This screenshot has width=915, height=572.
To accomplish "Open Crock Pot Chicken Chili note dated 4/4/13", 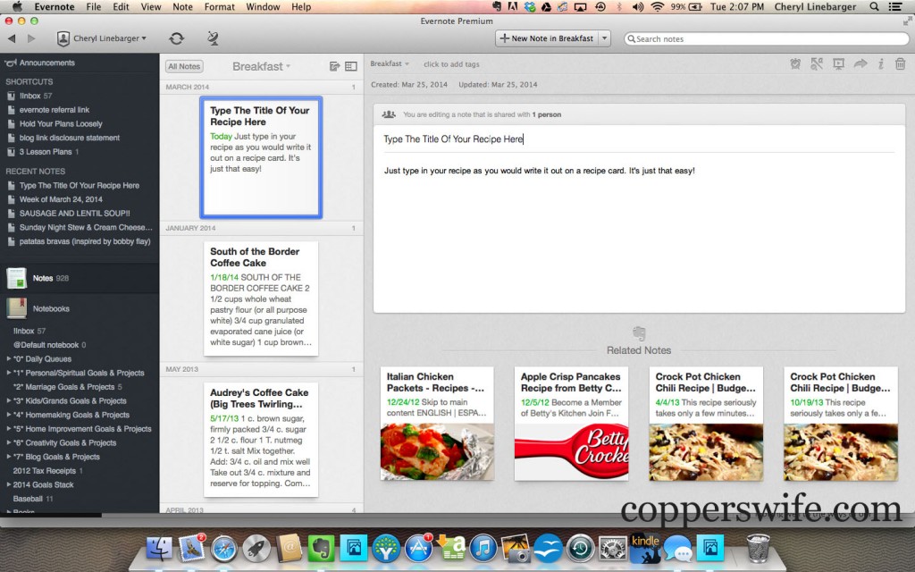I will (706, 423).
